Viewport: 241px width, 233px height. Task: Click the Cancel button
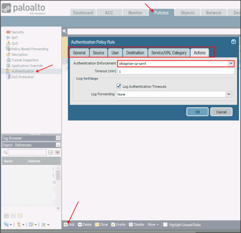221,112
